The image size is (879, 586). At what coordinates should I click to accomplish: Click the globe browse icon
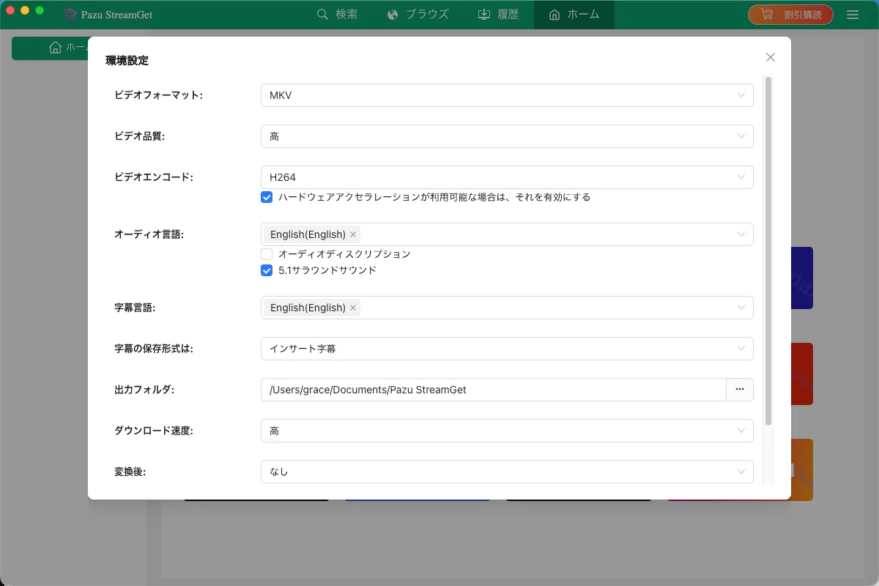click(393, 14)
